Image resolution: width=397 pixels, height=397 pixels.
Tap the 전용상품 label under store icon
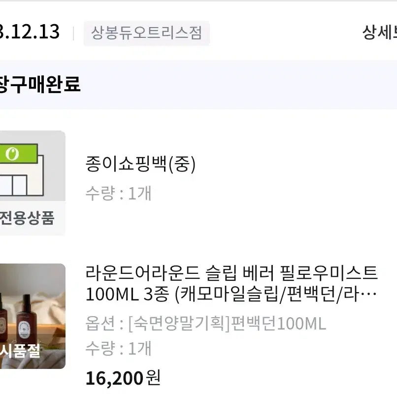27,218
